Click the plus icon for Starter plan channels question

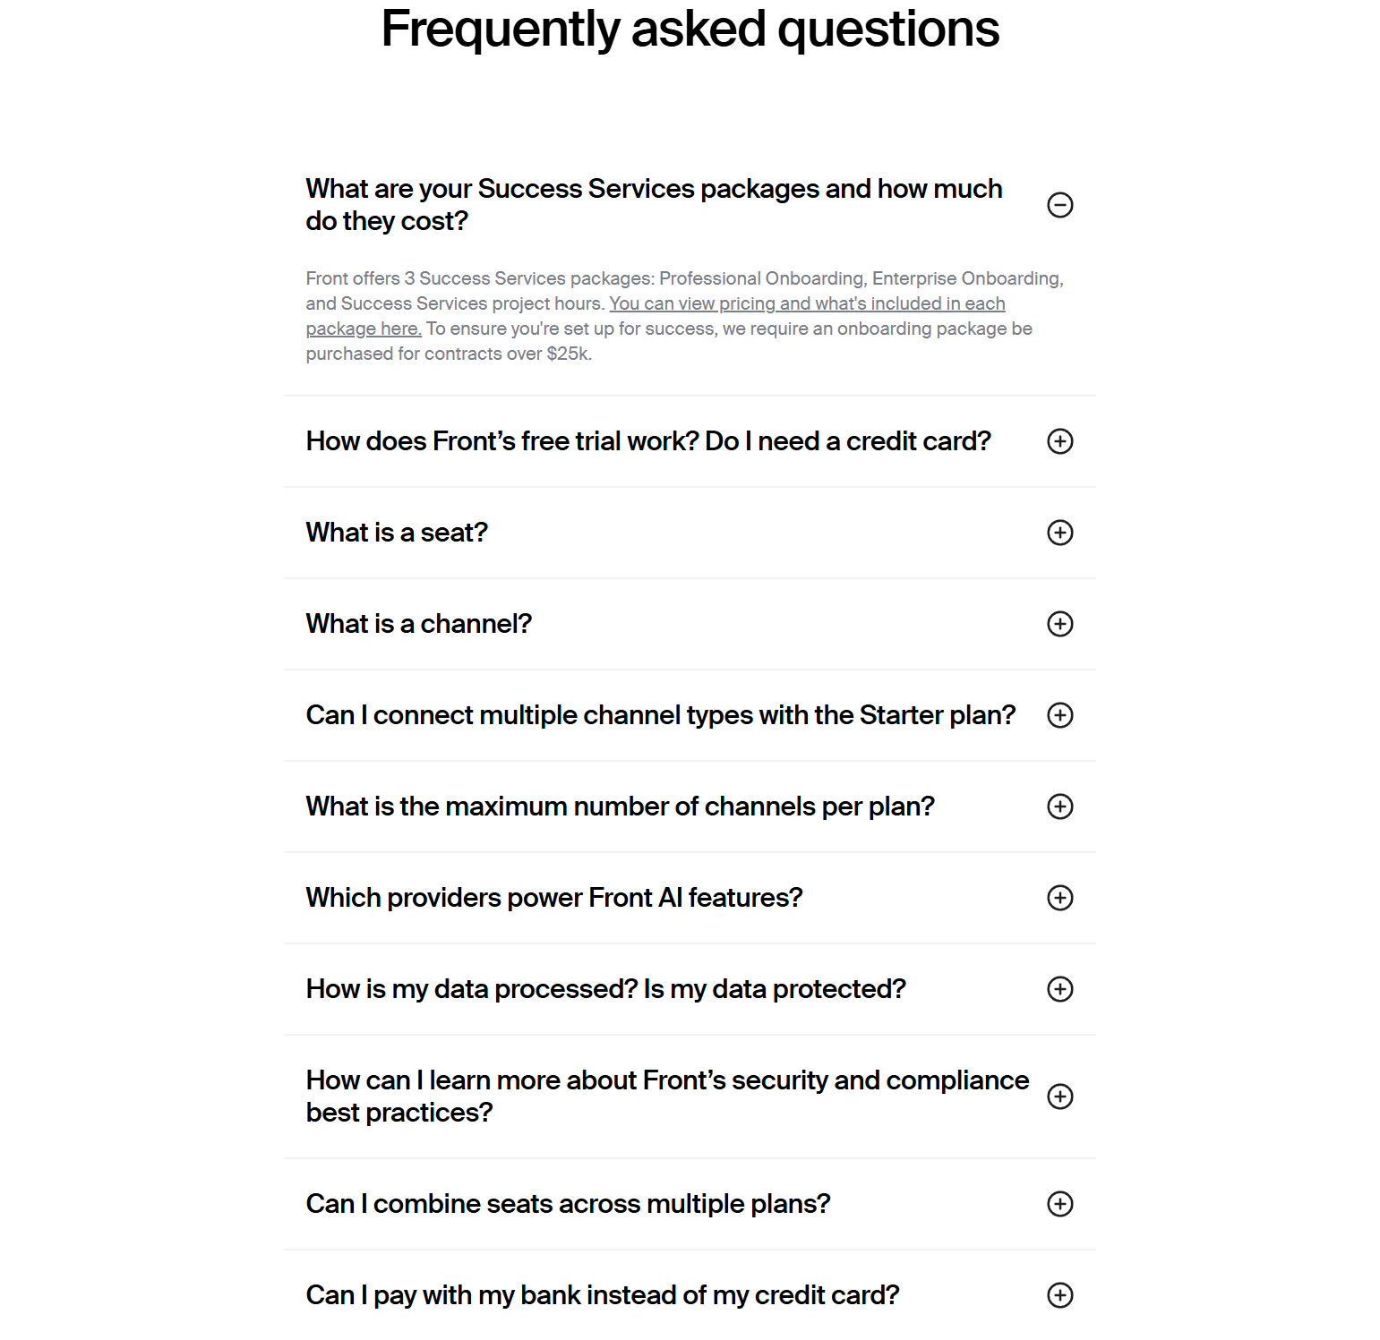(x=1060, y=716)
